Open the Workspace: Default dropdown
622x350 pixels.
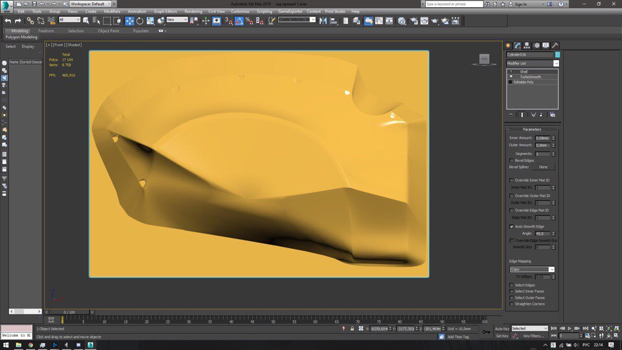coord(89,4)
